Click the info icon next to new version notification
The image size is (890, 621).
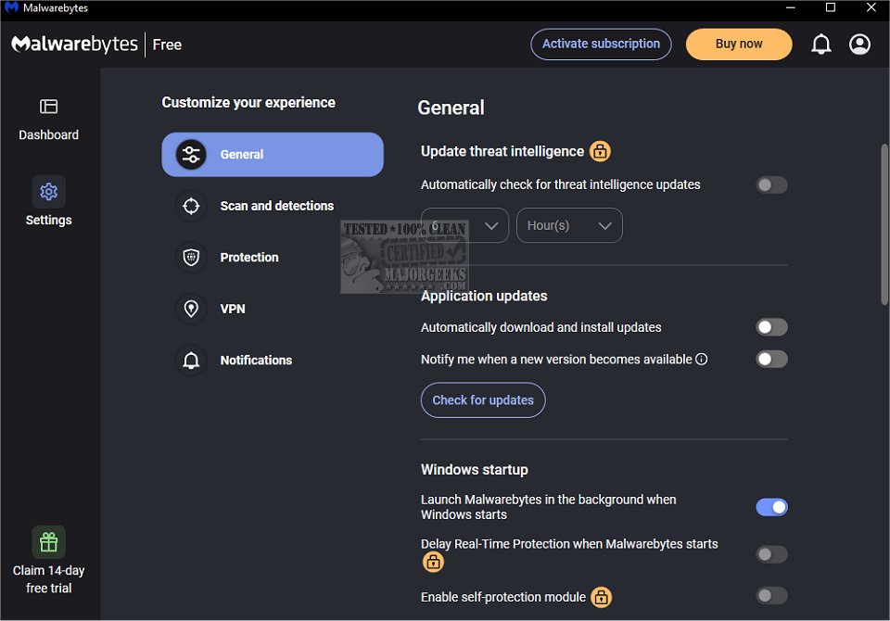tap(702, 359)
